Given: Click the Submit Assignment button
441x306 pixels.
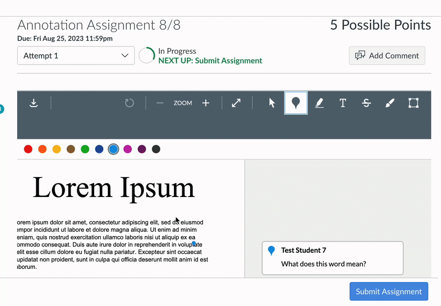Looking at the screenshot, I should pyautogui.click(x=389, y=291).
